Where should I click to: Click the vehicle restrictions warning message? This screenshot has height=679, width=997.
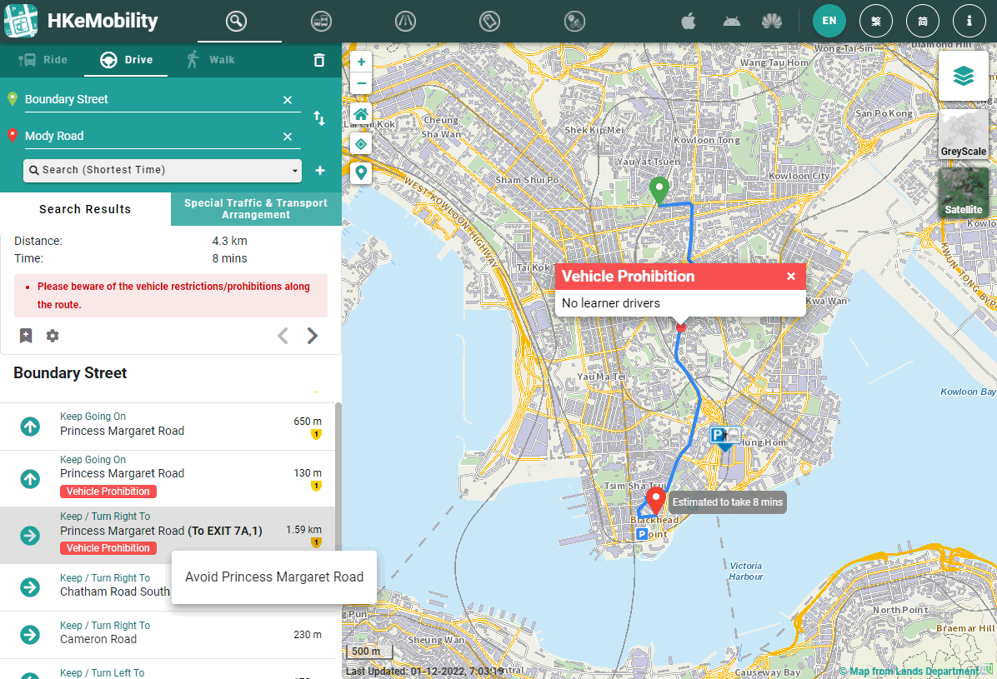pyautogui.click(x=171, y=296)
